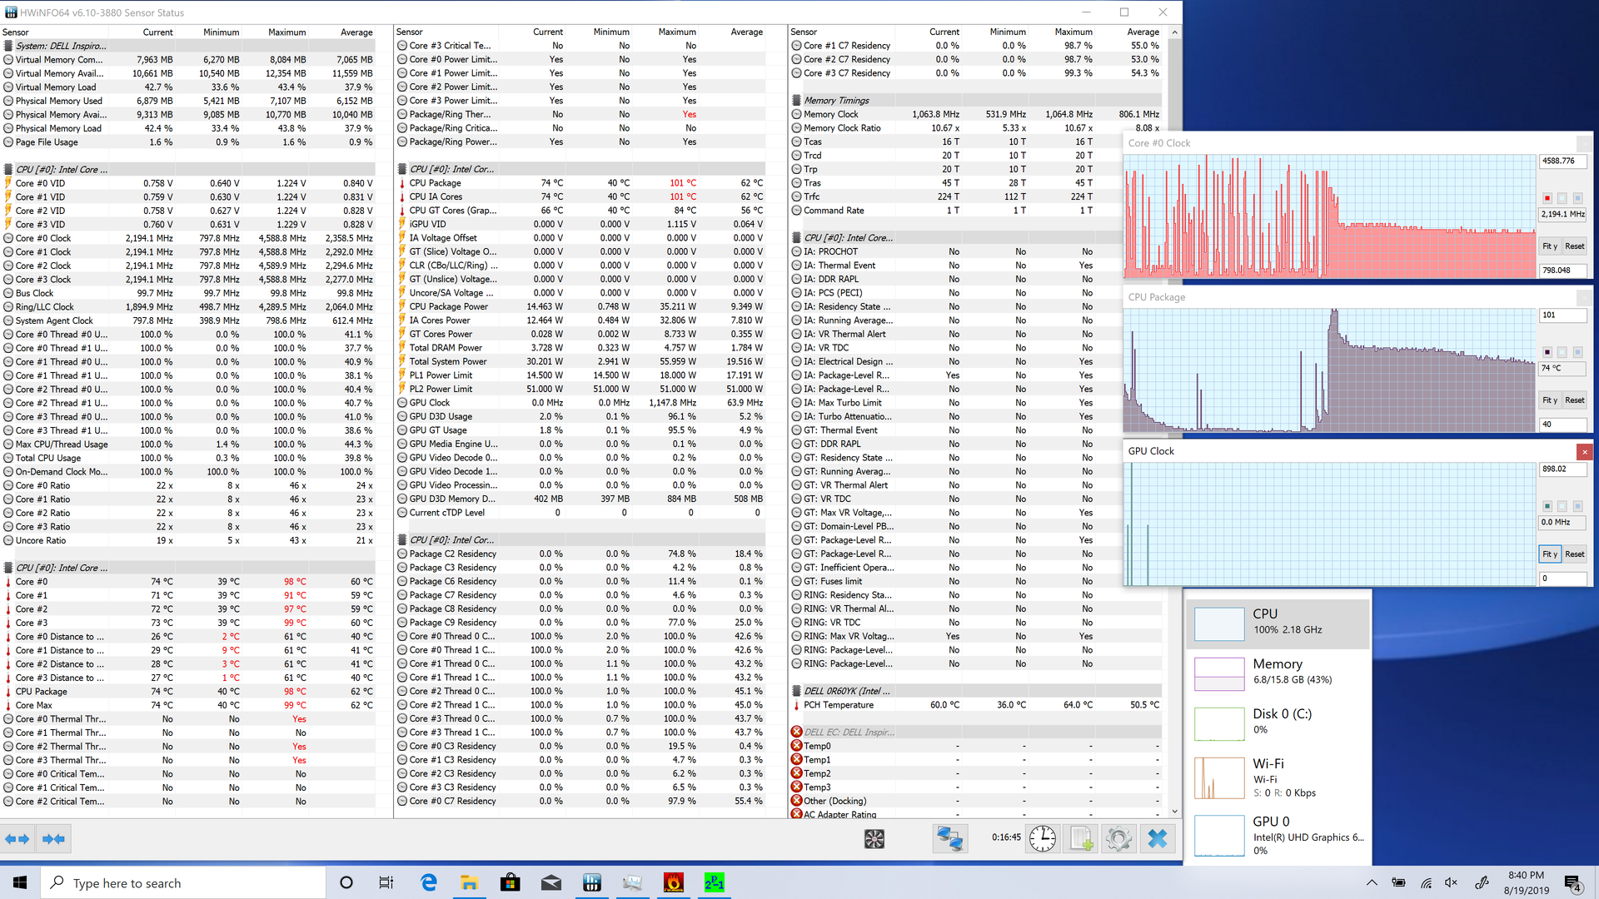Select Memory in the Task Manager list
The height and width of the screenshot is (899, 1599).
(x=1278, y=672)
